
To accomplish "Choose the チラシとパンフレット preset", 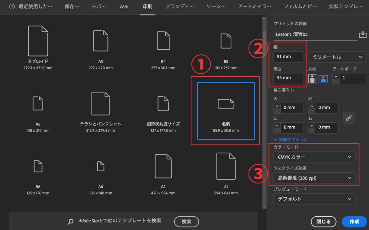I will click(101, 104).
